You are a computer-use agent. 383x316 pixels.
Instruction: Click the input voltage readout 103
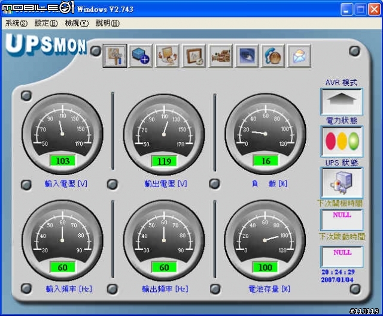pos(63,161)
